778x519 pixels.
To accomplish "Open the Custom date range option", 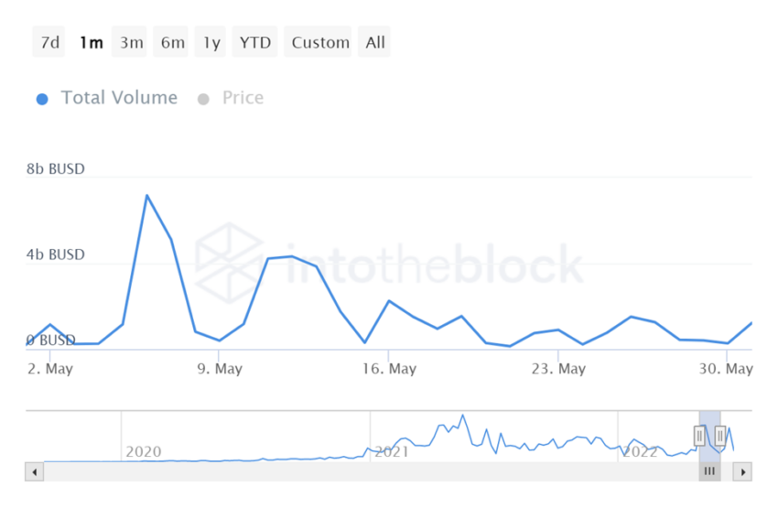I will [320, 42].
